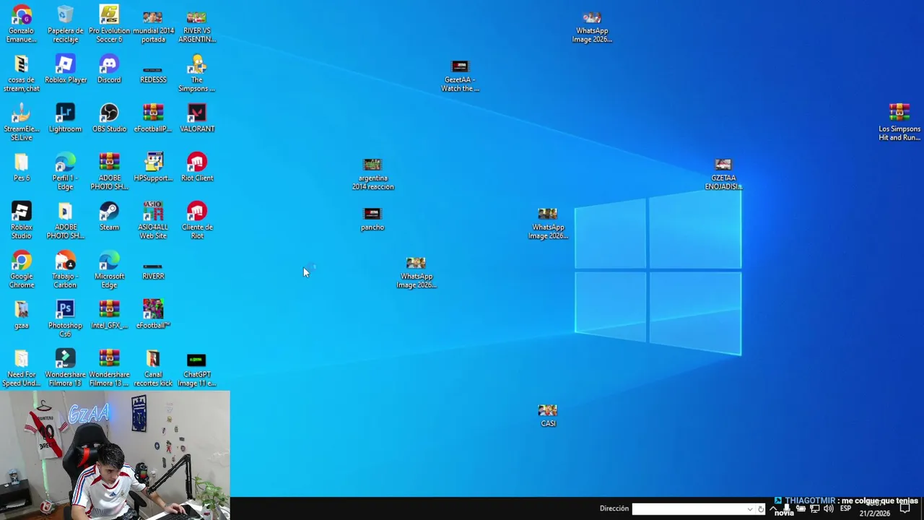The width and height of the screenshot is (924, 520).
Task: Open Cliente de Riot shortcut
Action: click(196, 220)
